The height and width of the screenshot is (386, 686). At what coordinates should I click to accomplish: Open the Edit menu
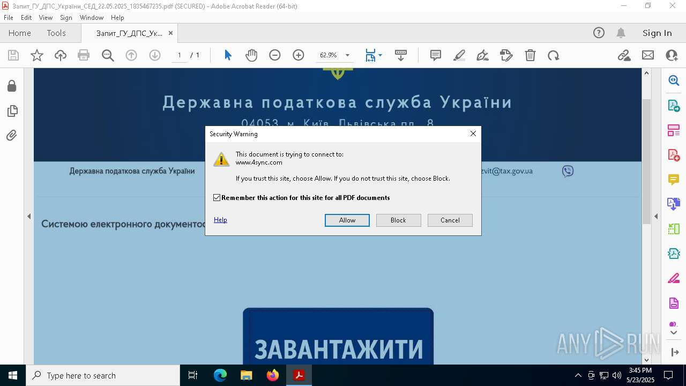point(26,18)
